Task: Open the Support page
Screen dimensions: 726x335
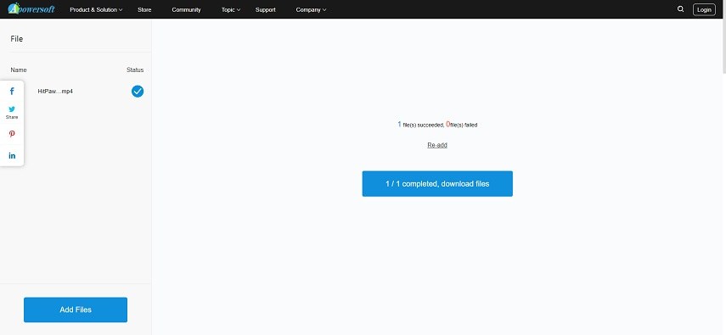Action: pos(265,9)
